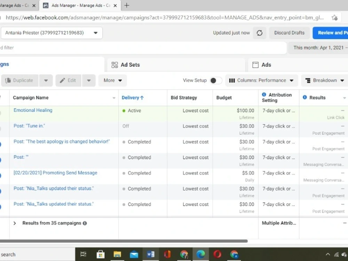Open [02/20/2021] Promoting Send Message campaign
Screen dimensions: 348x261
pos(55,173)
